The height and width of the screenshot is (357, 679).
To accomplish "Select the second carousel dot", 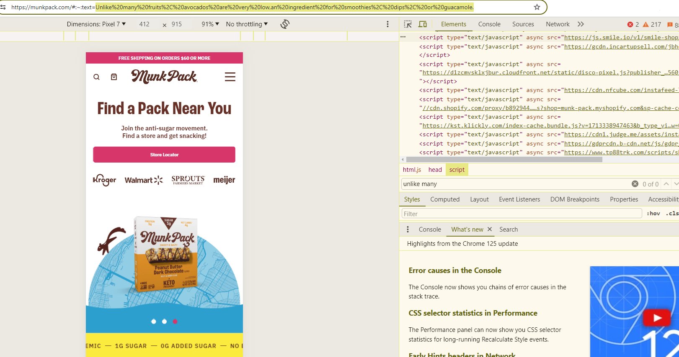I will (x=164, y=321).
